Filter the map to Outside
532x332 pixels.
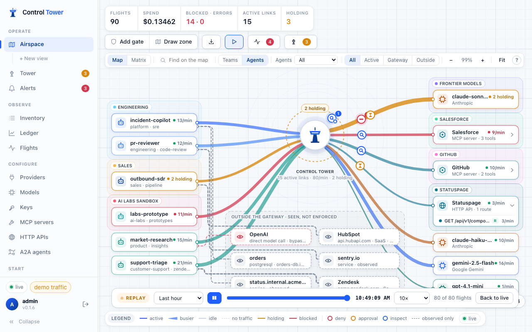(426, 60)
